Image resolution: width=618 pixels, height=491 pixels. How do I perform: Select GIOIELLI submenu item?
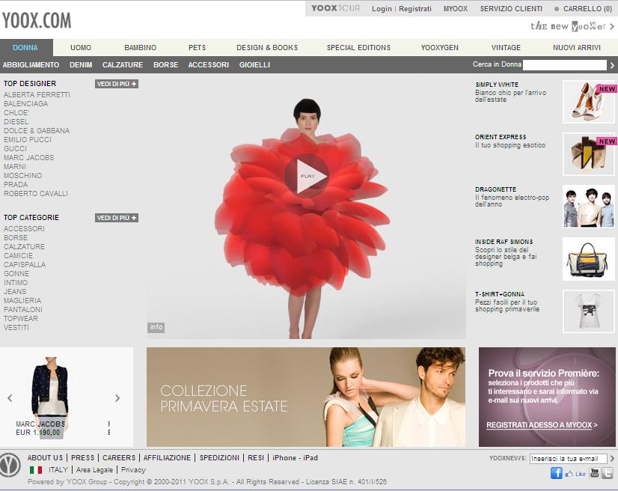tap(254, 64)
